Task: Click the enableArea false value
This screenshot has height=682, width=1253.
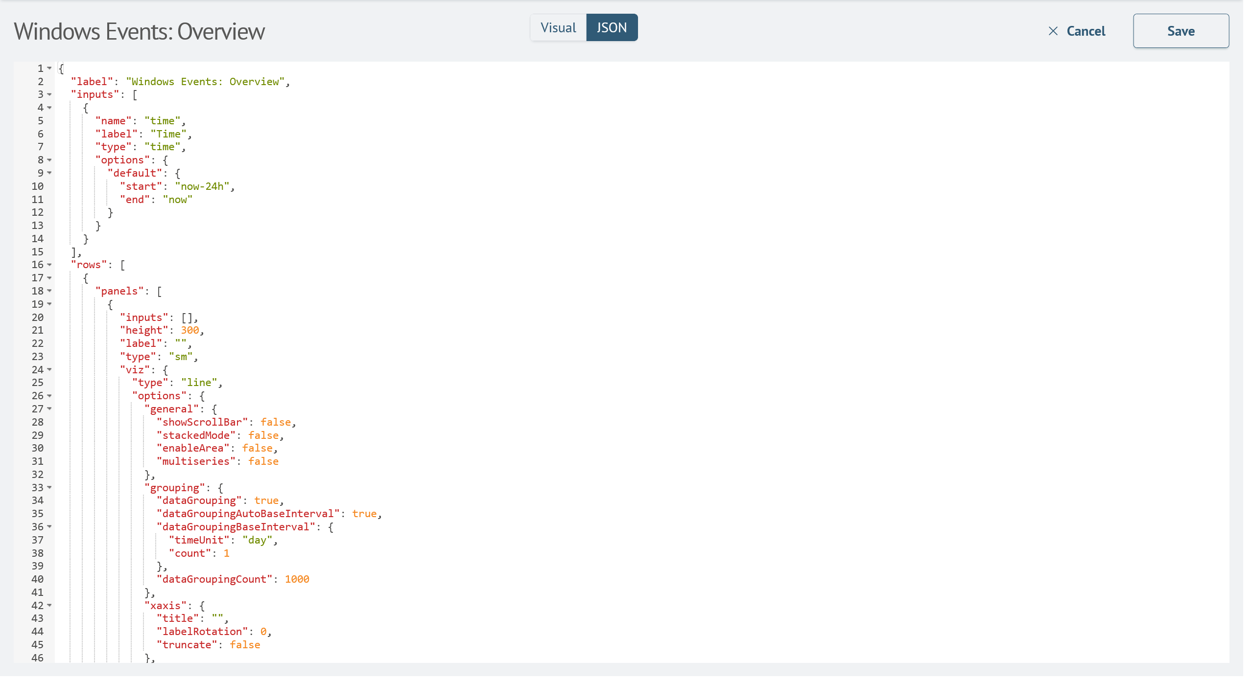Action: click(x=258, y=448)
